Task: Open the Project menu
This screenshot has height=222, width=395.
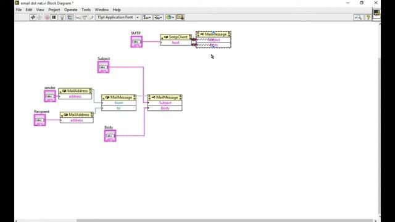Action: tap(54, 10)
